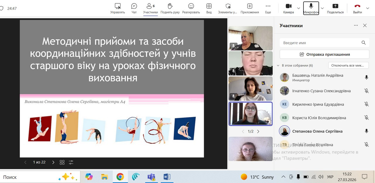Image resolution: width=375 pixels, height=183 pixels.
Task: Open the Participants (Участники) tab
Action: (x=151, y=8)
